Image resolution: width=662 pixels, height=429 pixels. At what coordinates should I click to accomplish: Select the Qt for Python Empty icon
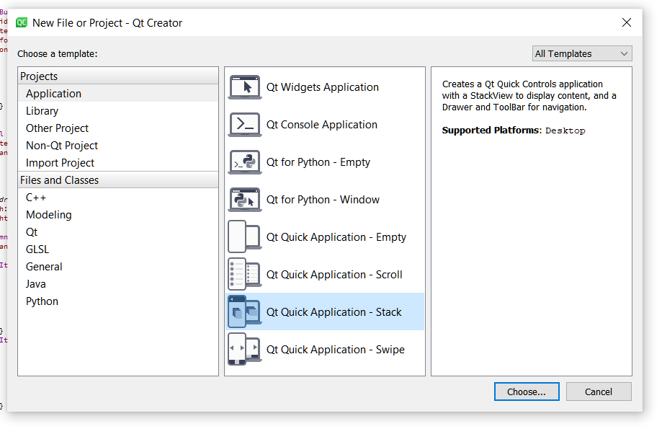point(245,162)
